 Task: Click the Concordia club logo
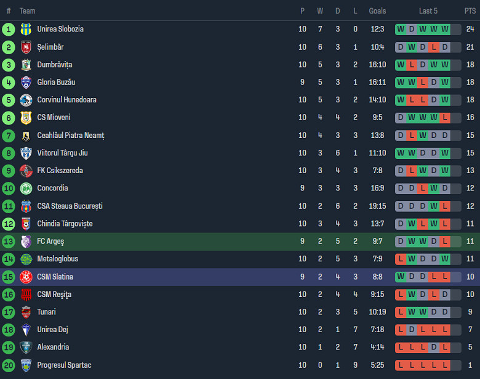[26, 188]
